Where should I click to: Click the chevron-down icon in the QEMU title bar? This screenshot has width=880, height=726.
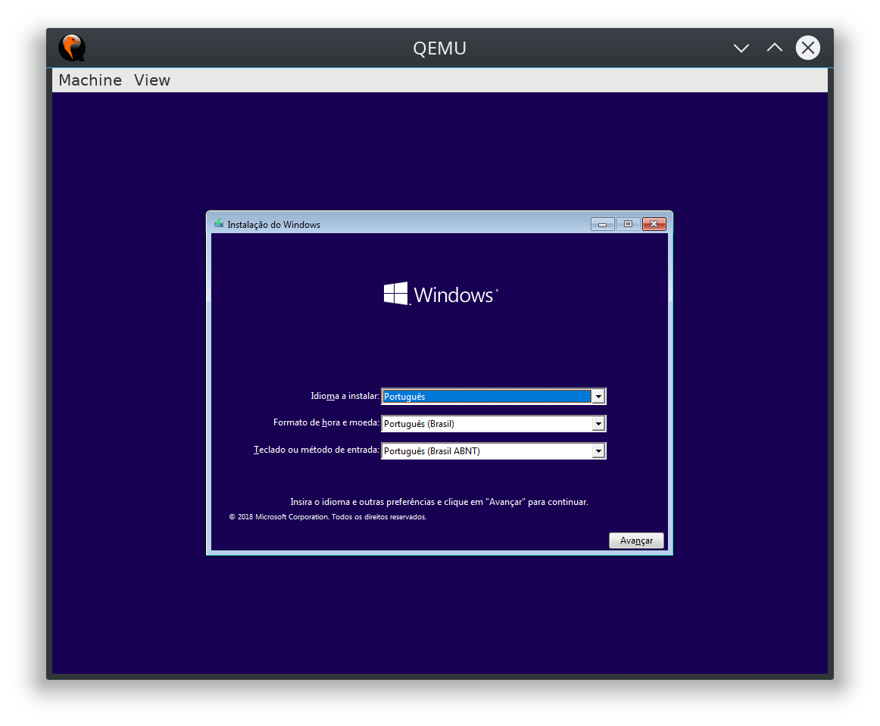pos(741,47)
